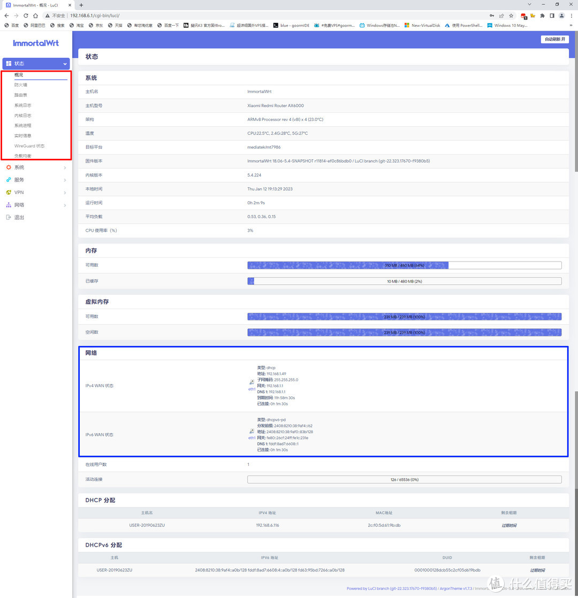
Task: Click the 网络 hierarchy icon in sidebar
Action: click(x=9, y=205)
